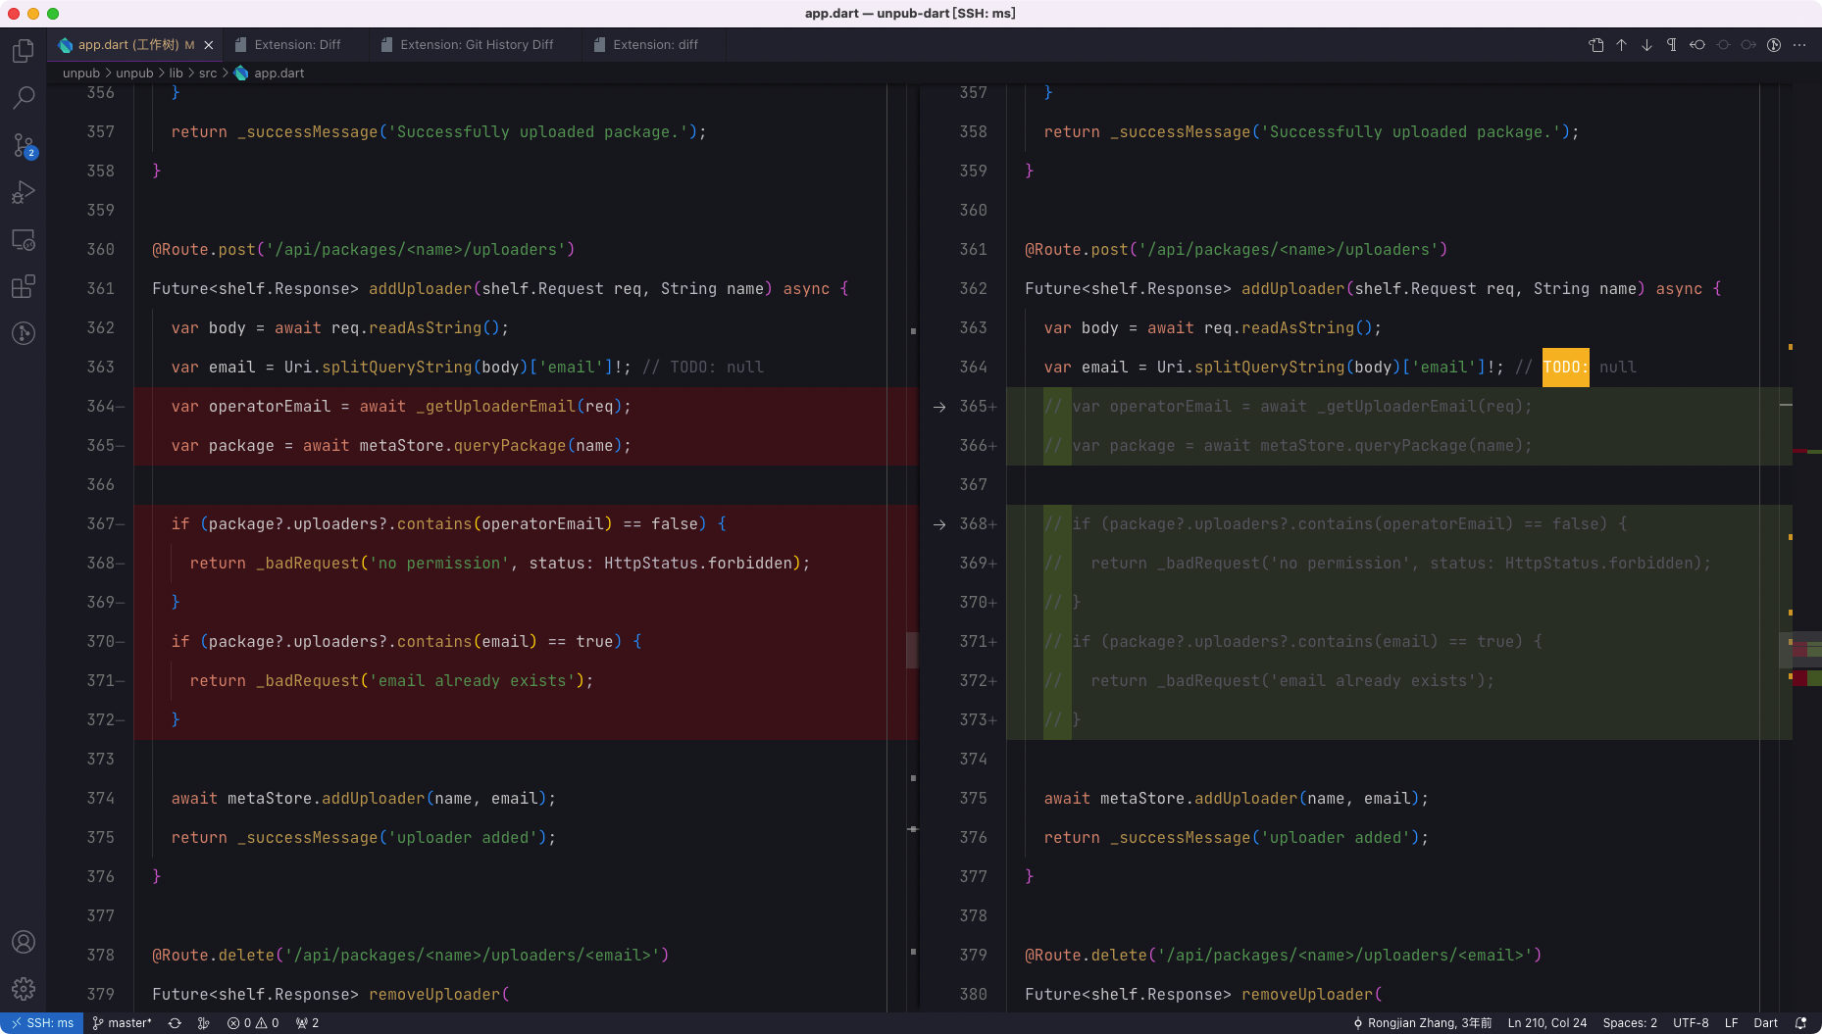Open the More Actions ellipsis menu
1822x1034 pixels.
click(1799, 45)
